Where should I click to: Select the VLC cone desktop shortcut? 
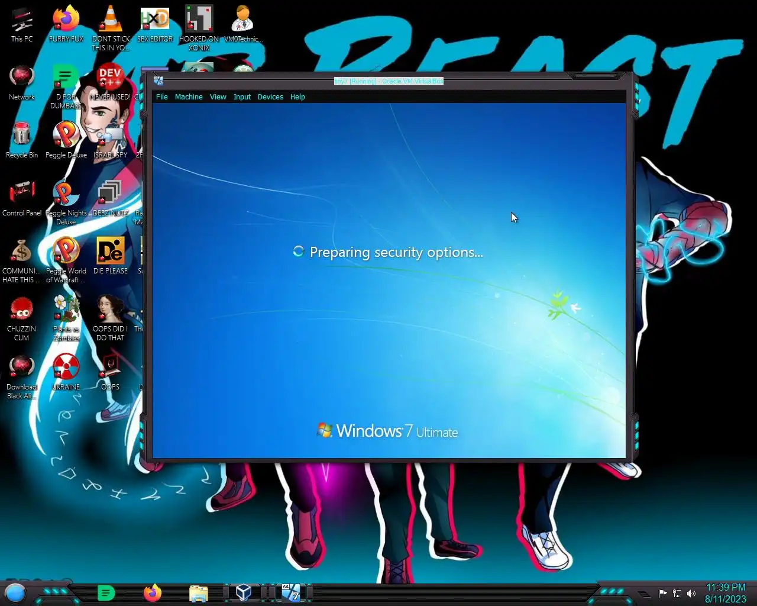pos(111,28)
